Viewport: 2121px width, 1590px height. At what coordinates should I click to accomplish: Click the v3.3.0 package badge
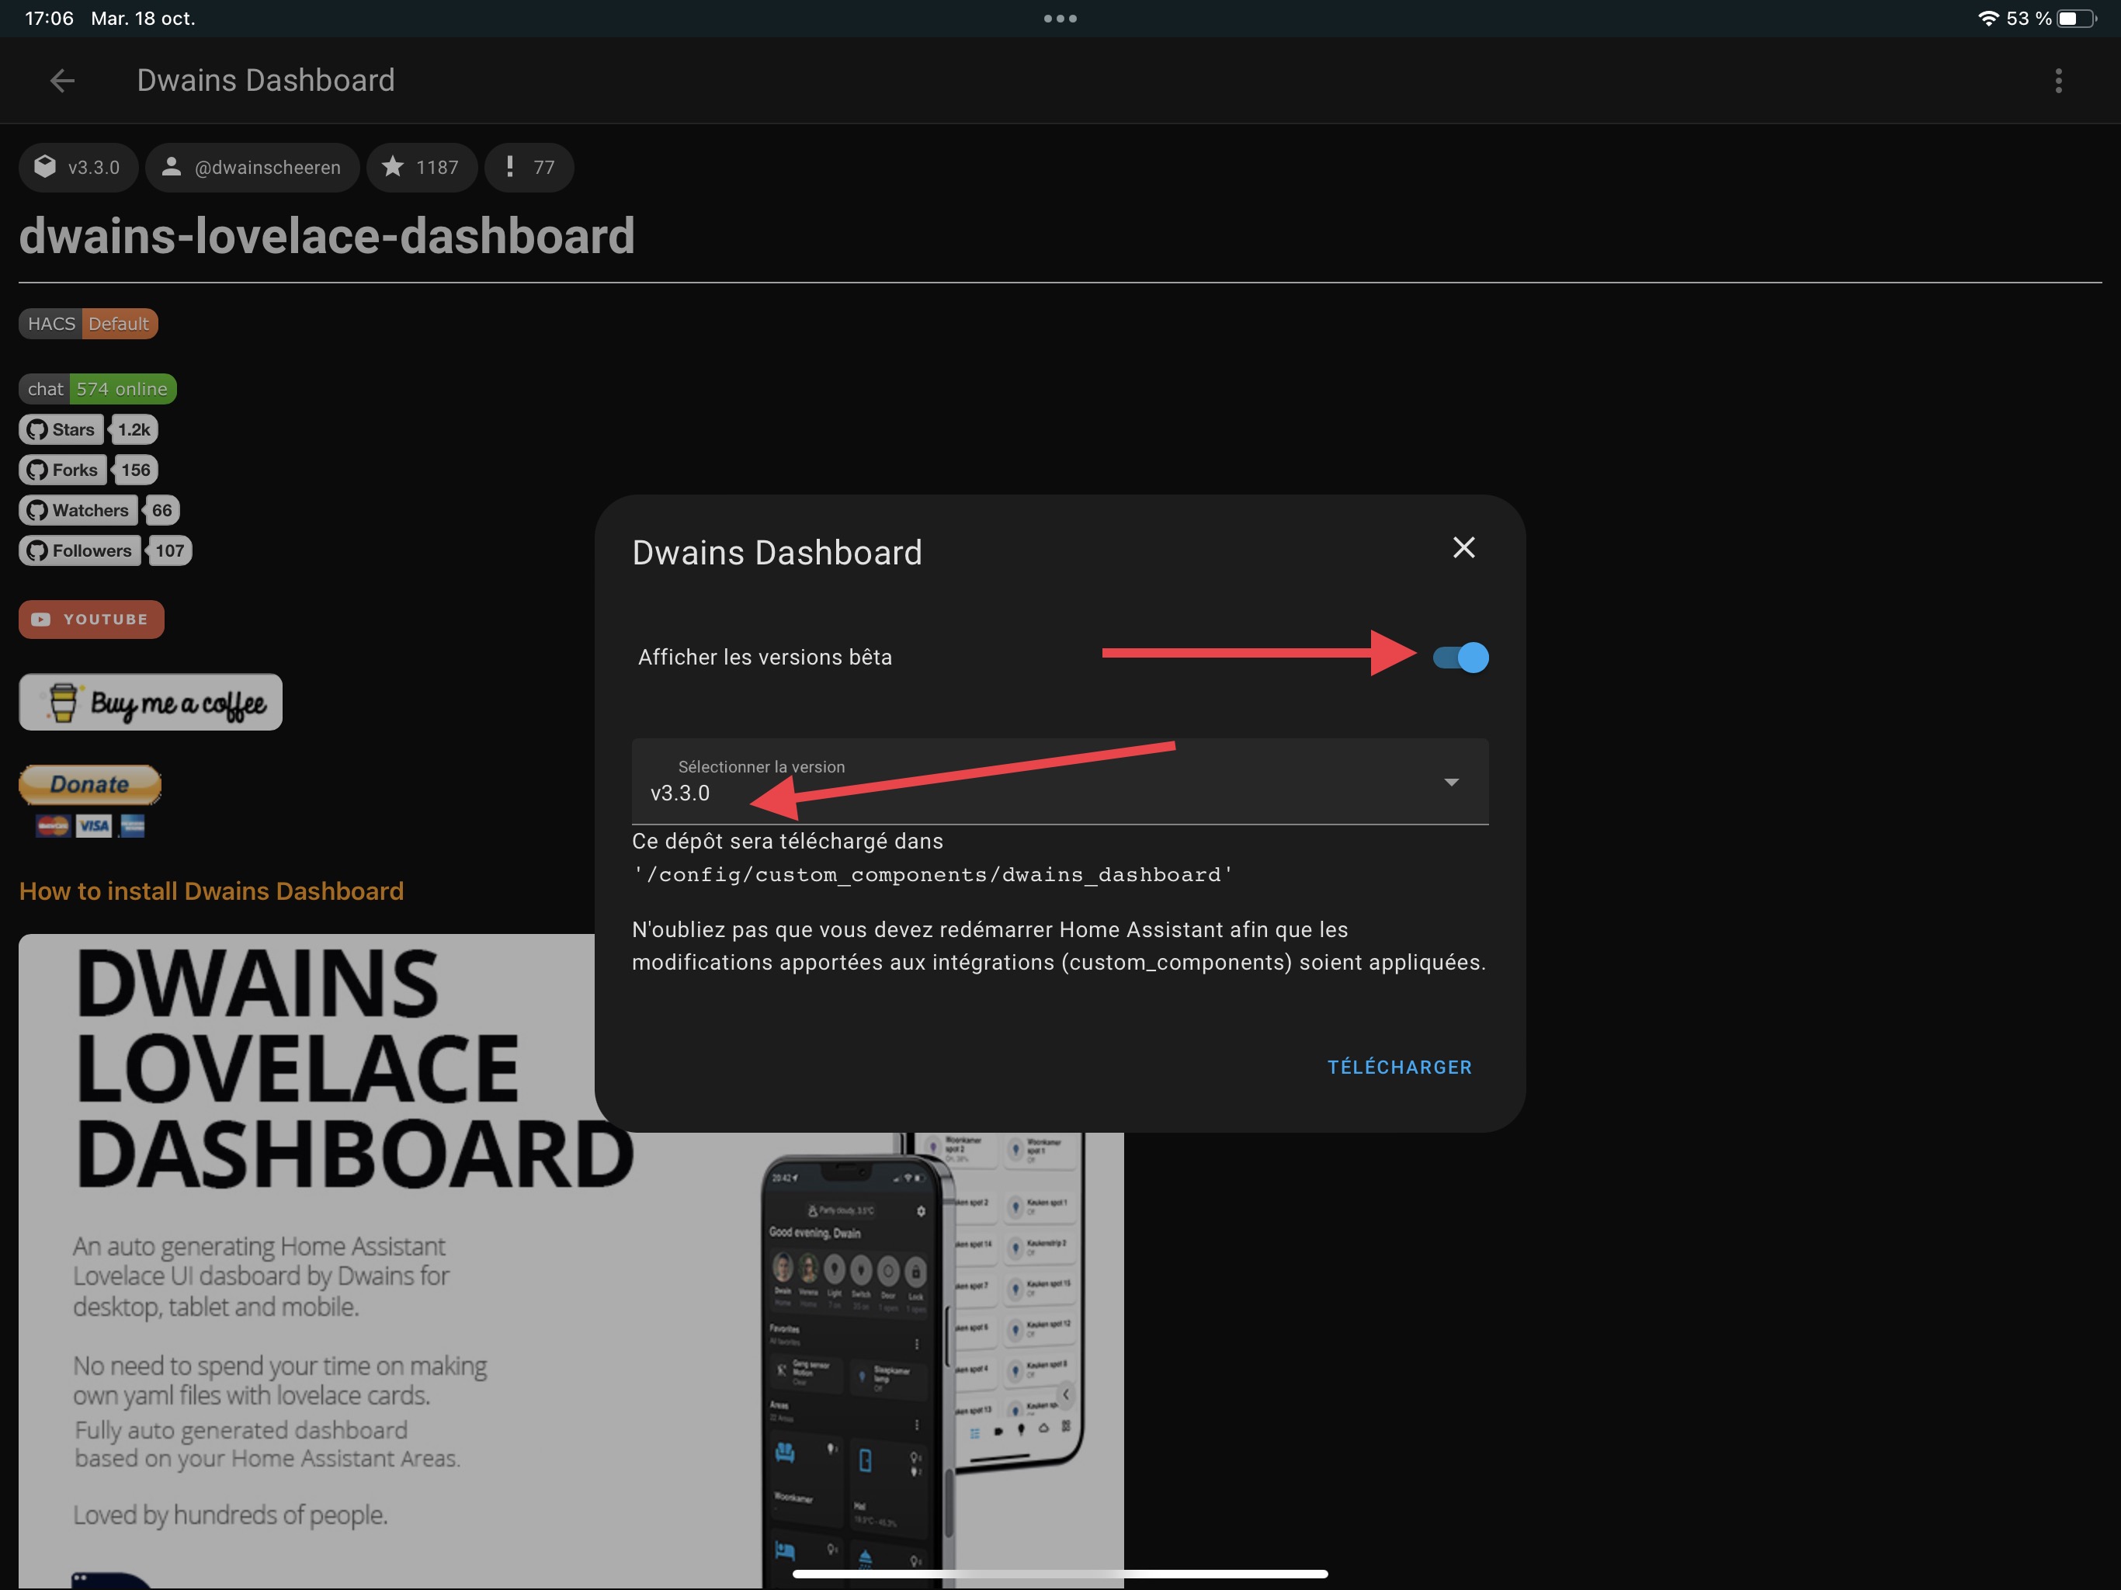(x=78, y=167)
